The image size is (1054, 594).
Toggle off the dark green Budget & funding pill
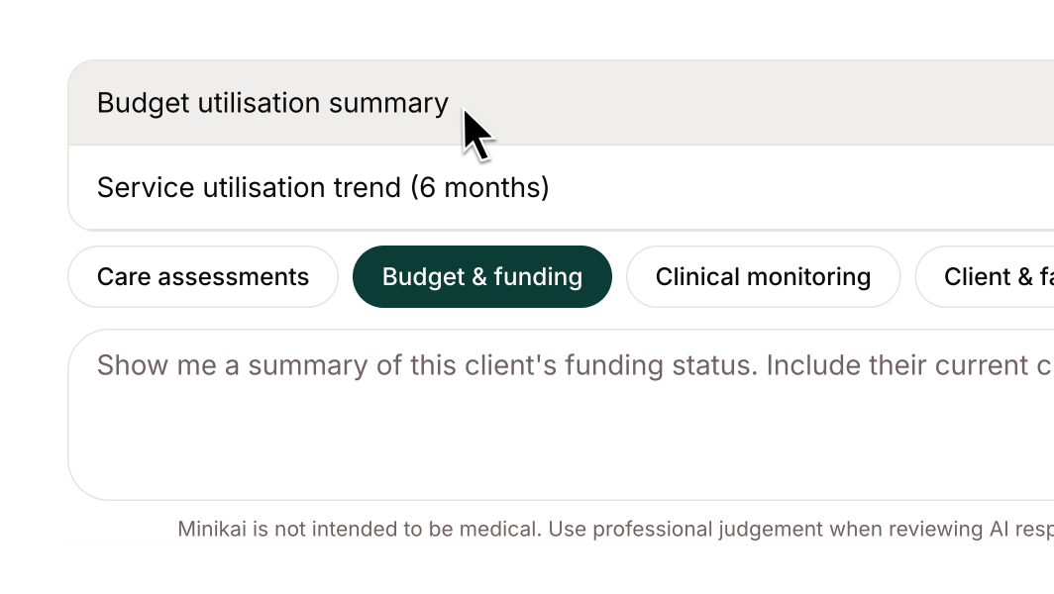[482, 277]
